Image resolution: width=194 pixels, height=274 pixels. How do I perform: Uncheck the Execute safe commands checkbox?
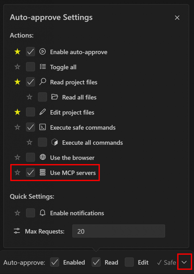click(30, 127)
